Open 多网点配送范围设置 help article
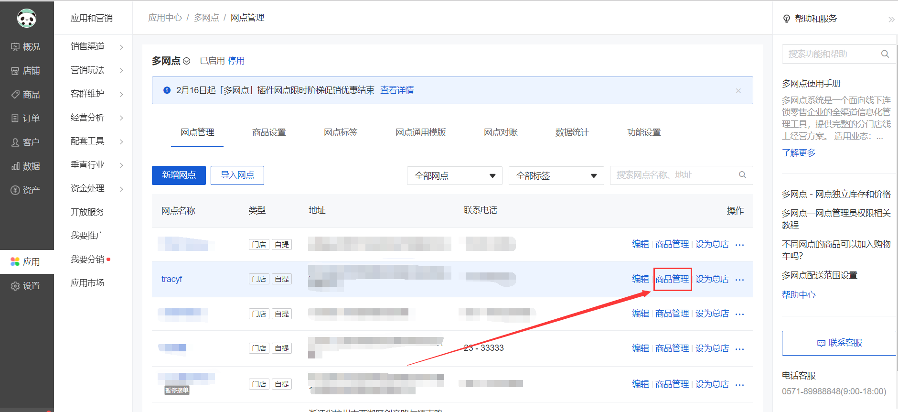The height and width of the screenshot is (412, 898). click(x=820, y=275)
